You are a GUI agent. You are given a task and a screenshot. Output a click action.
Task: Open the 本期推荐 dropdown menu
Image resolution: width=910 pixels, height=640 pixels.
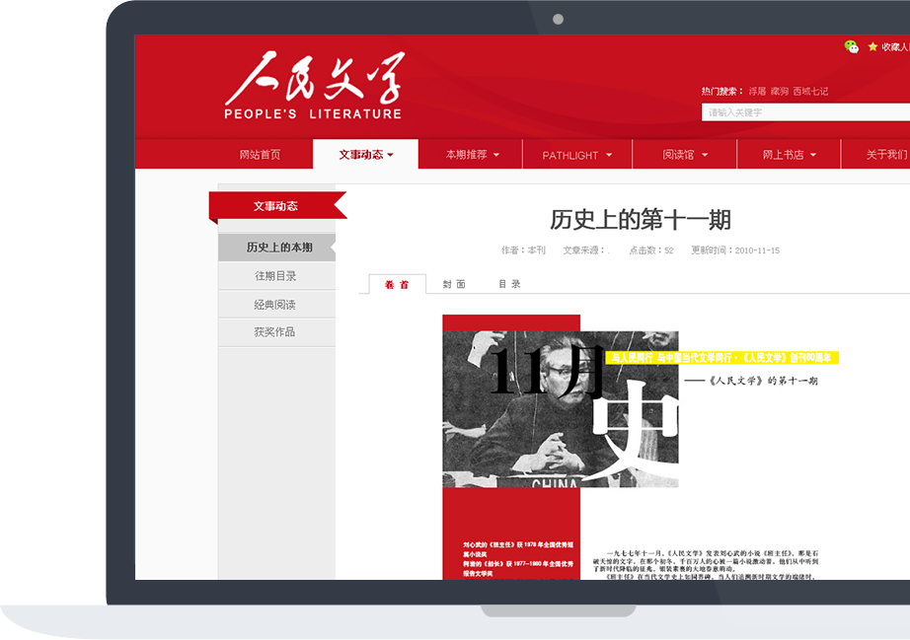pos(469,155)
